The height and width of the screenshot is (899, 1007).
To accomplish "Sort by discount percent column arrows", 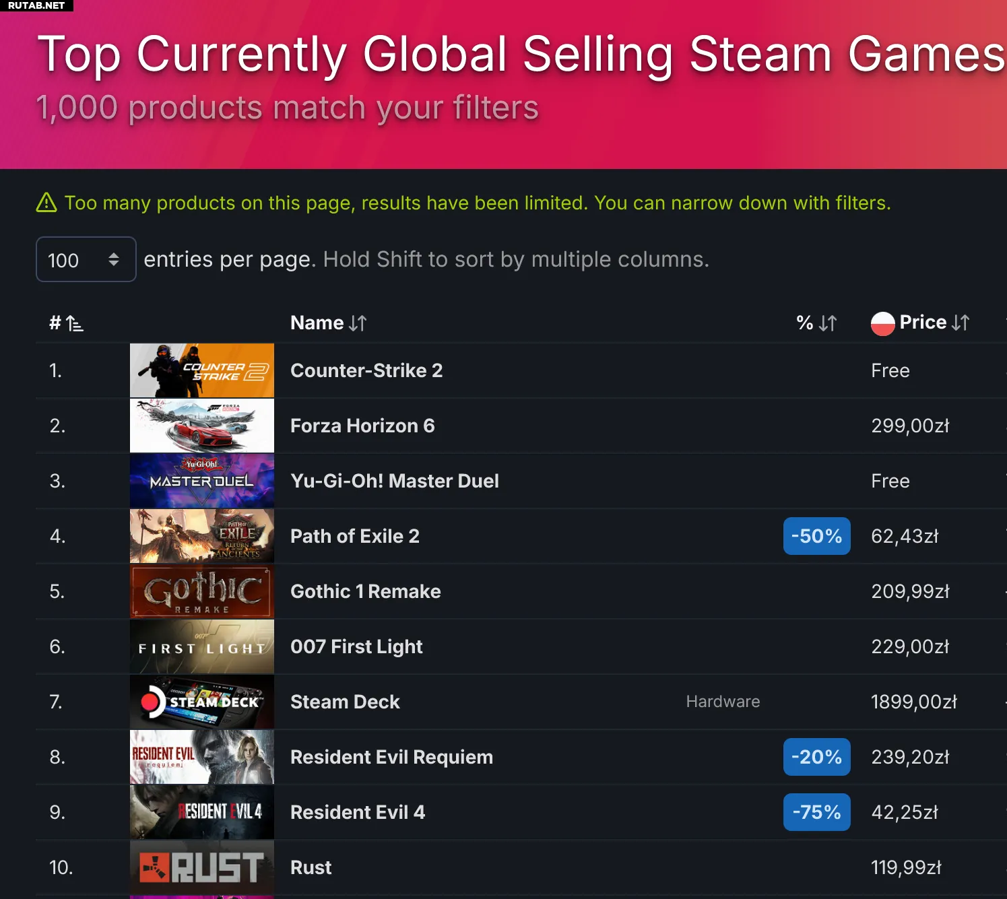I will (x=828, y=323).
